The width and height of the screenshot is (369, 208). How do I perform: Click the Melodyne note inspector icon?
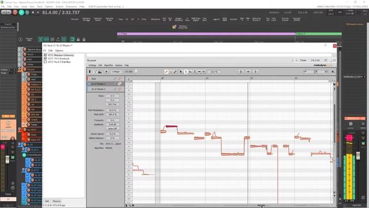click(95, 72)
